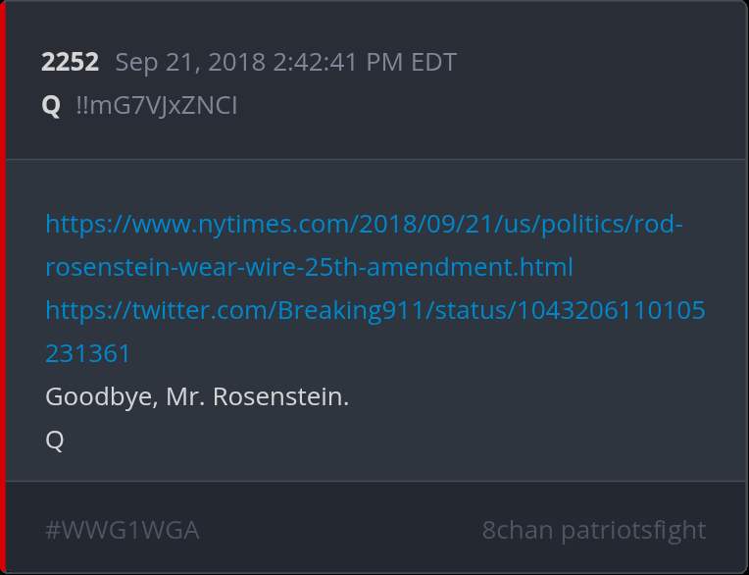The width and height of the screenshot is (749, 575).
Task: Click the "Sep 21, 2018" date
Action: pyautogui.click(x=190, y=63)
